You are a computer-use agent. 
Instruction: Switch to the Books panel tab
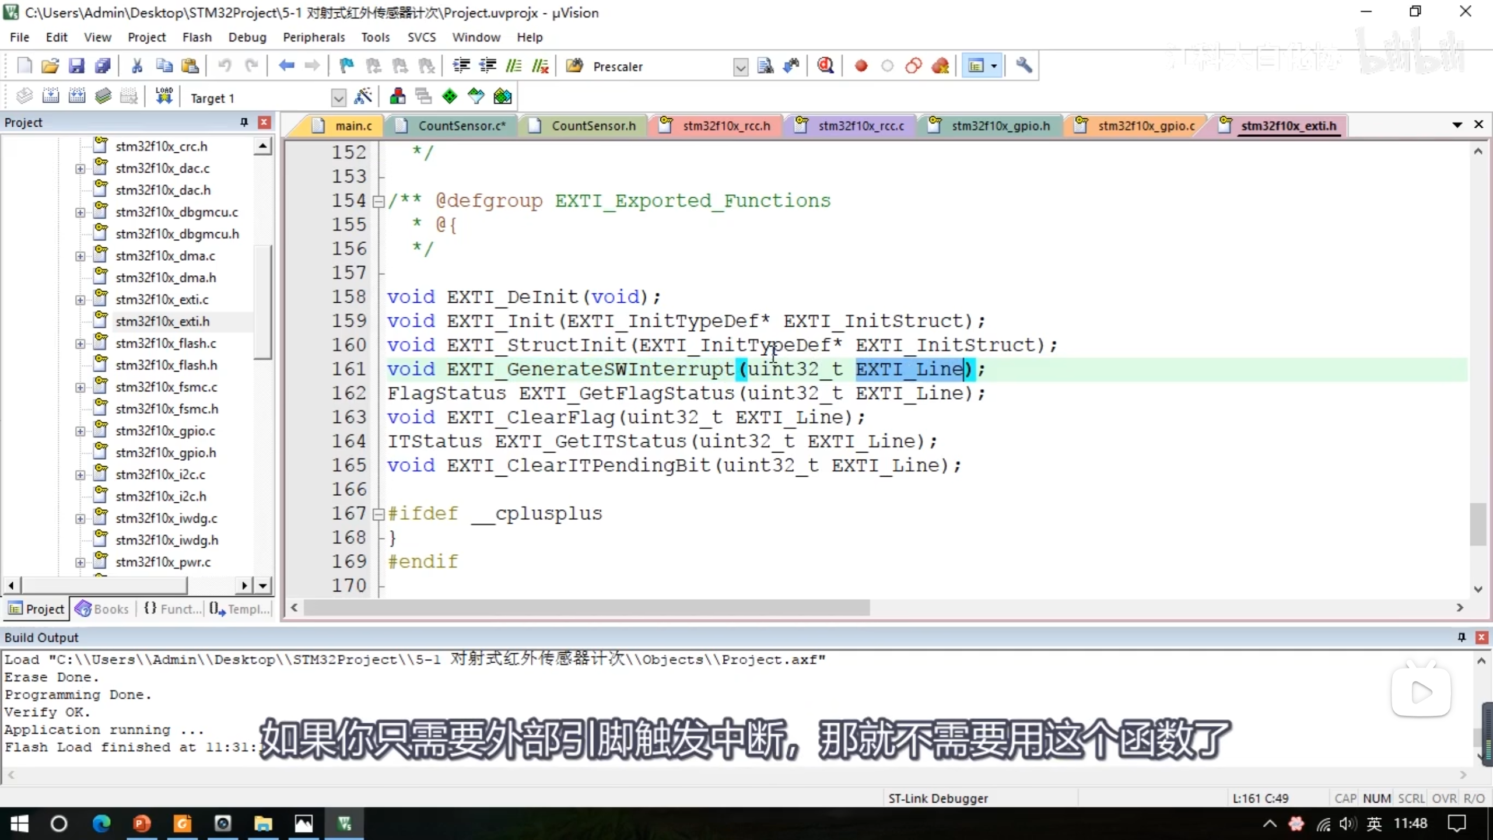tap(102, 609)
